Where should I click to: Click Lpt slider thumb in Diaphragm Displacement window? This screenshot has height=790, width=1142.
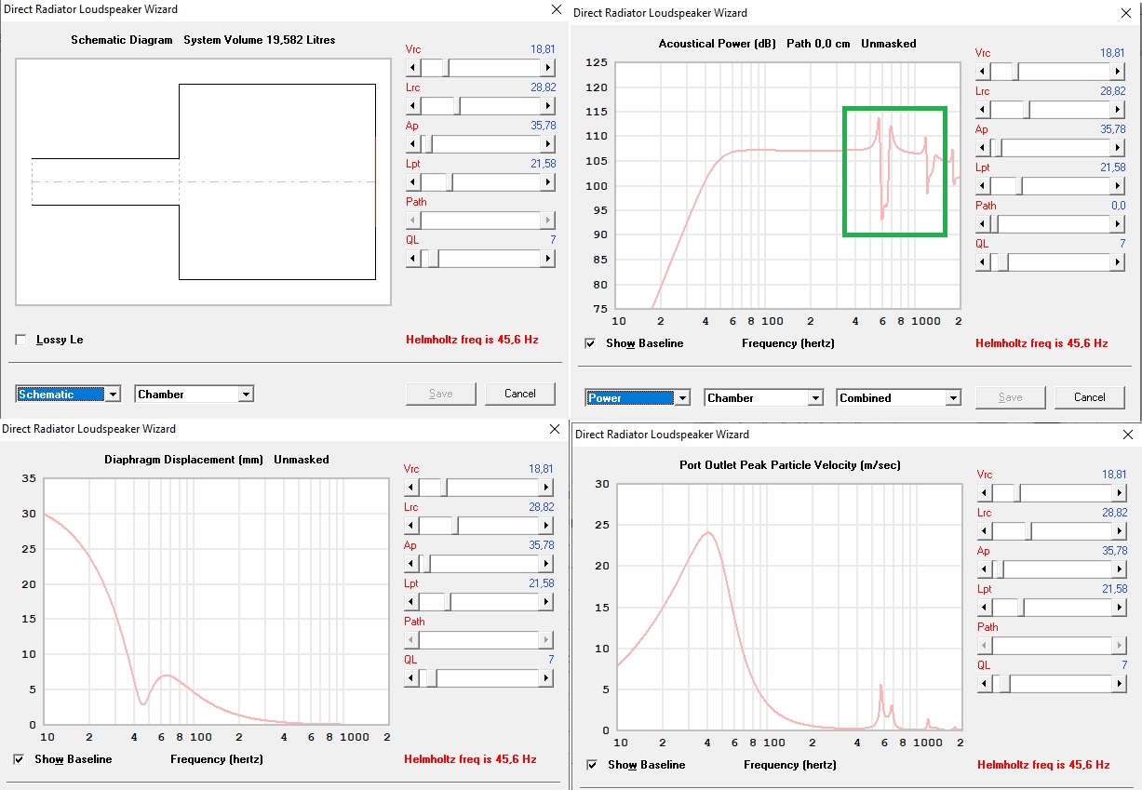(x=447, y=602)
